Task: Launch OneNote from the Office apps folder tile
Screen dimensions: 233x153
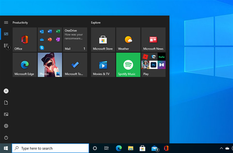Action: coord(58,40)
